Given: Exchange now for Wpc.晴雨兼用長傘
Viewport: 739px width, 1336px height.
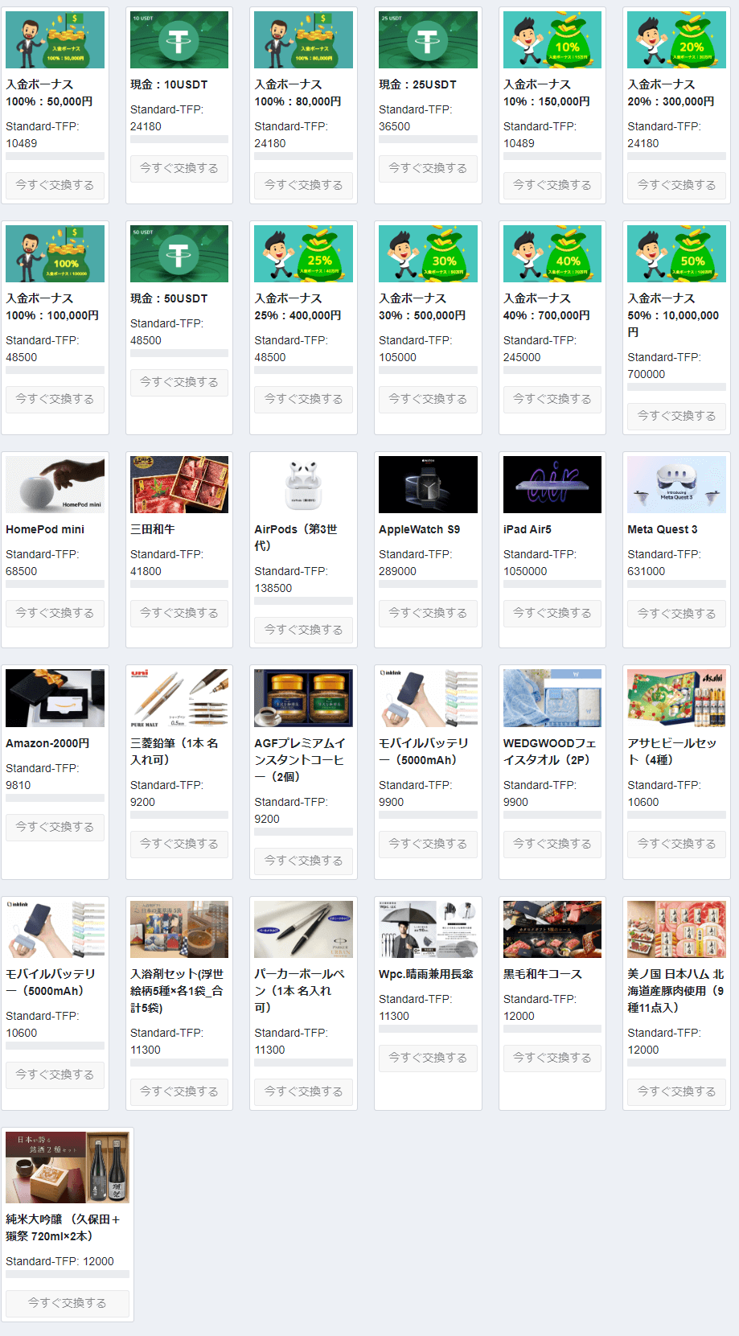Looking at the screenshot, I should click(428, 1058).
